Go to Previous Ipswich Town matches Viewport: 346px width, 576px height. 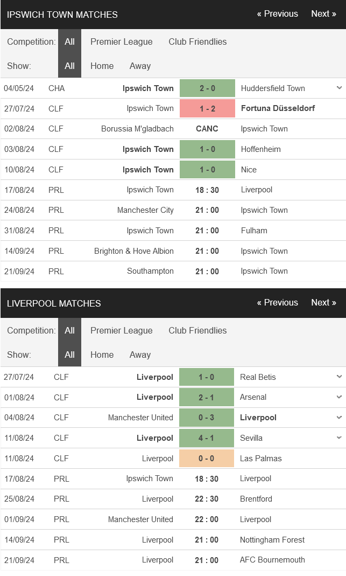tap(277, 13)
